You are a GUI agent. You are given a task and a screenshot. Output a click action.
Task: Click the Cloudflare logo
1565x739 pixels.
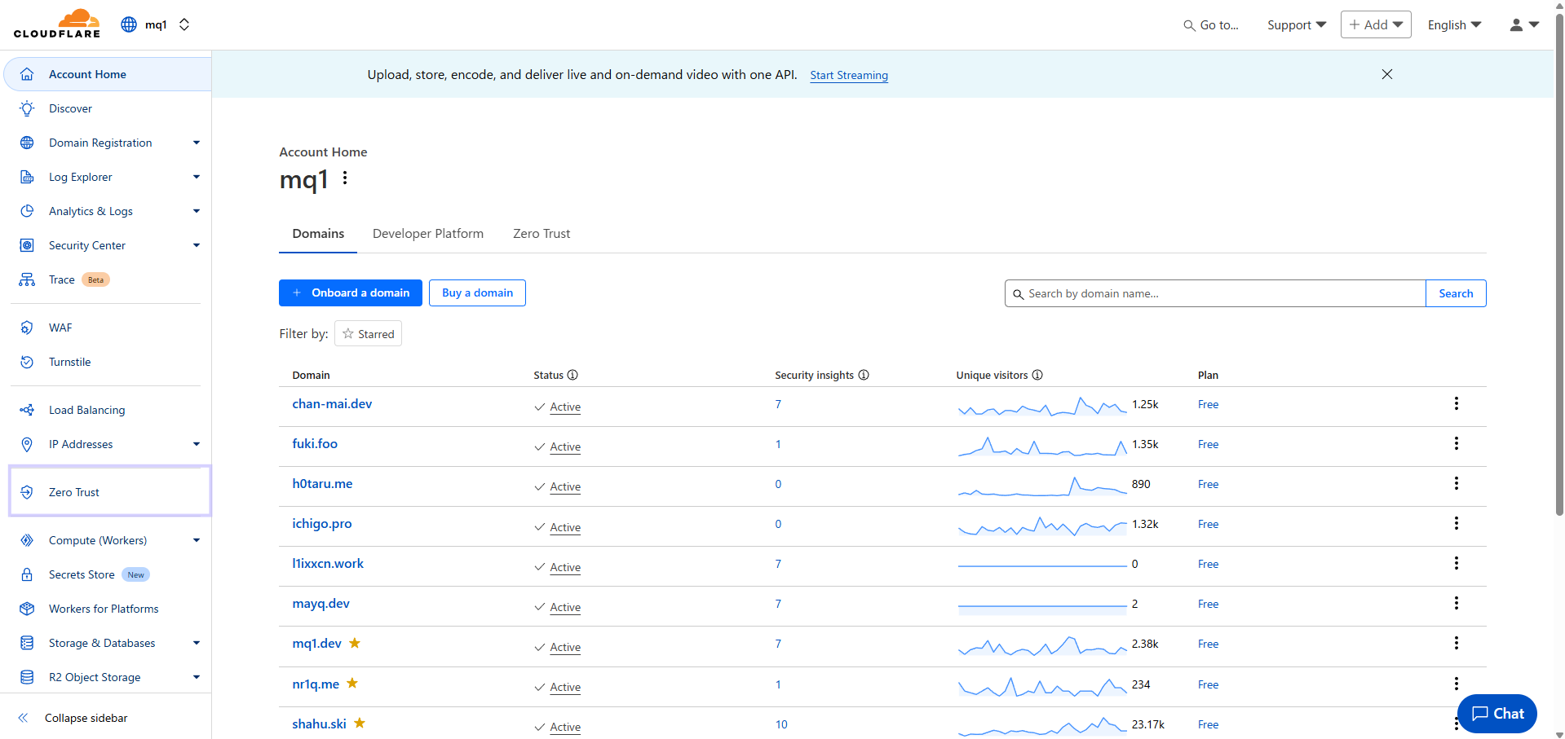pos(57,24)
